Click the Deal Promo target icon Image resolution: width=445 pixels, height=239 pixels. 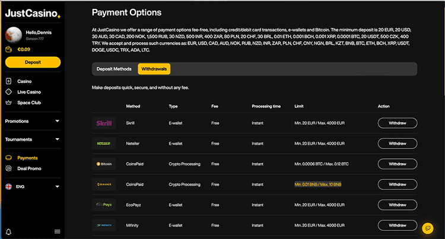click(8, 168)
